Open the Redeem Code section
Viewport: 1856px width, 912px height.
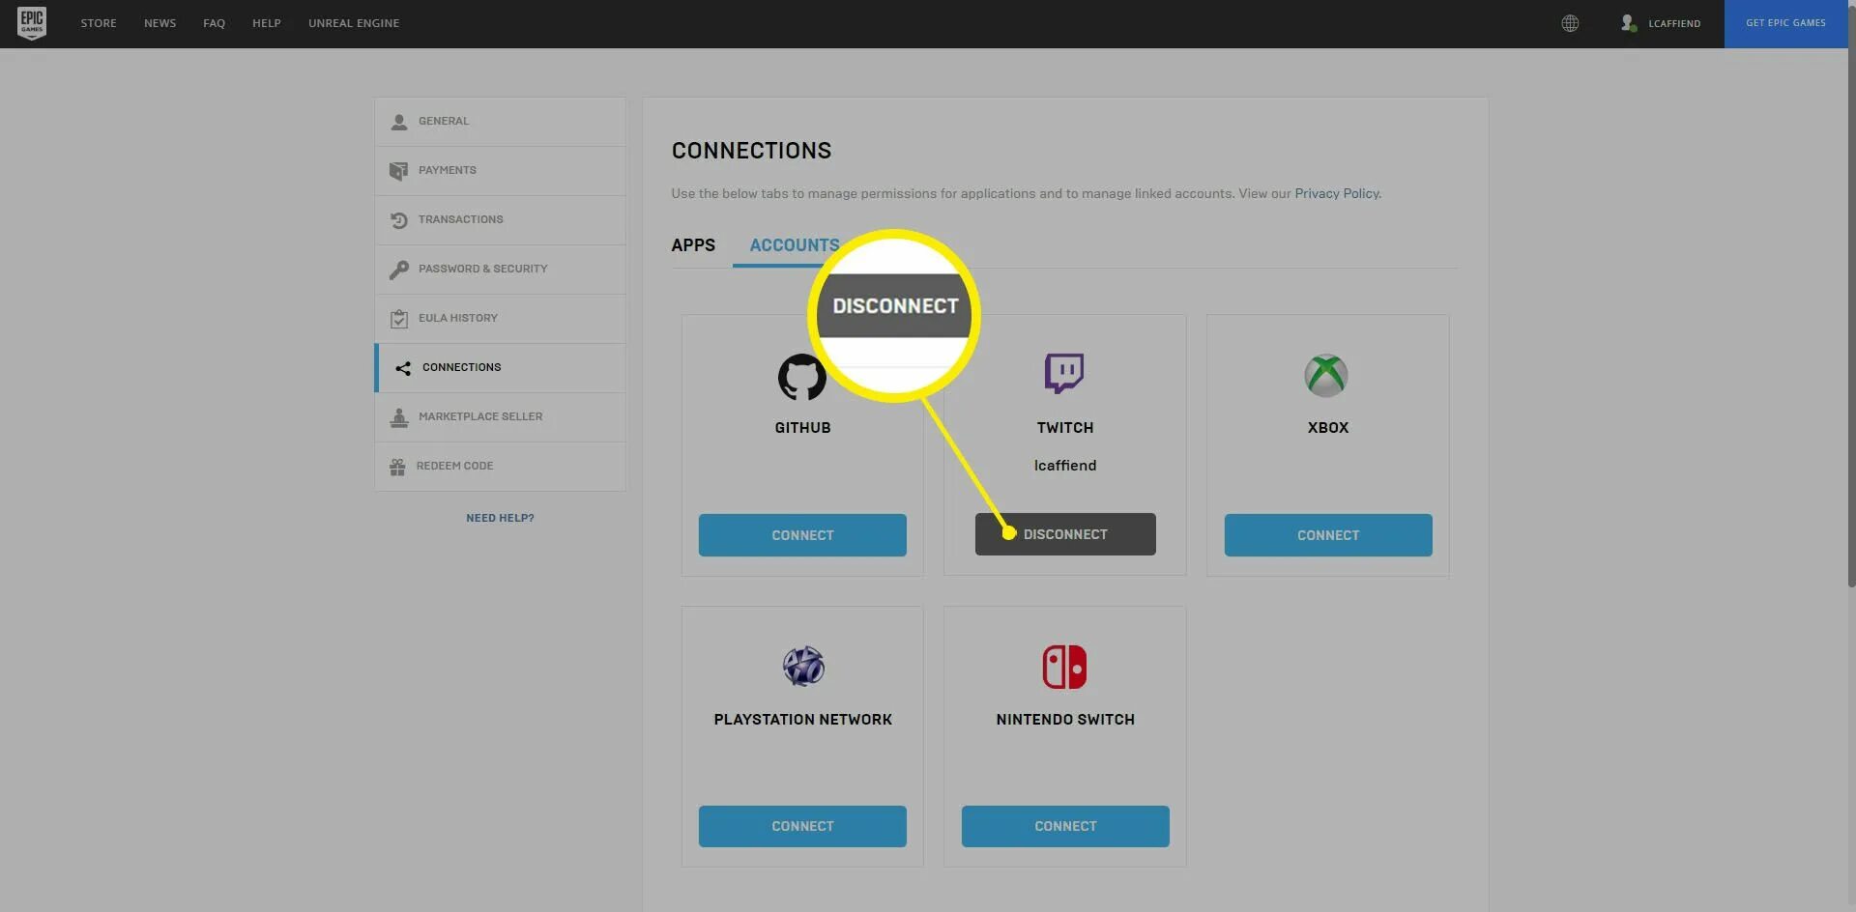500,467
